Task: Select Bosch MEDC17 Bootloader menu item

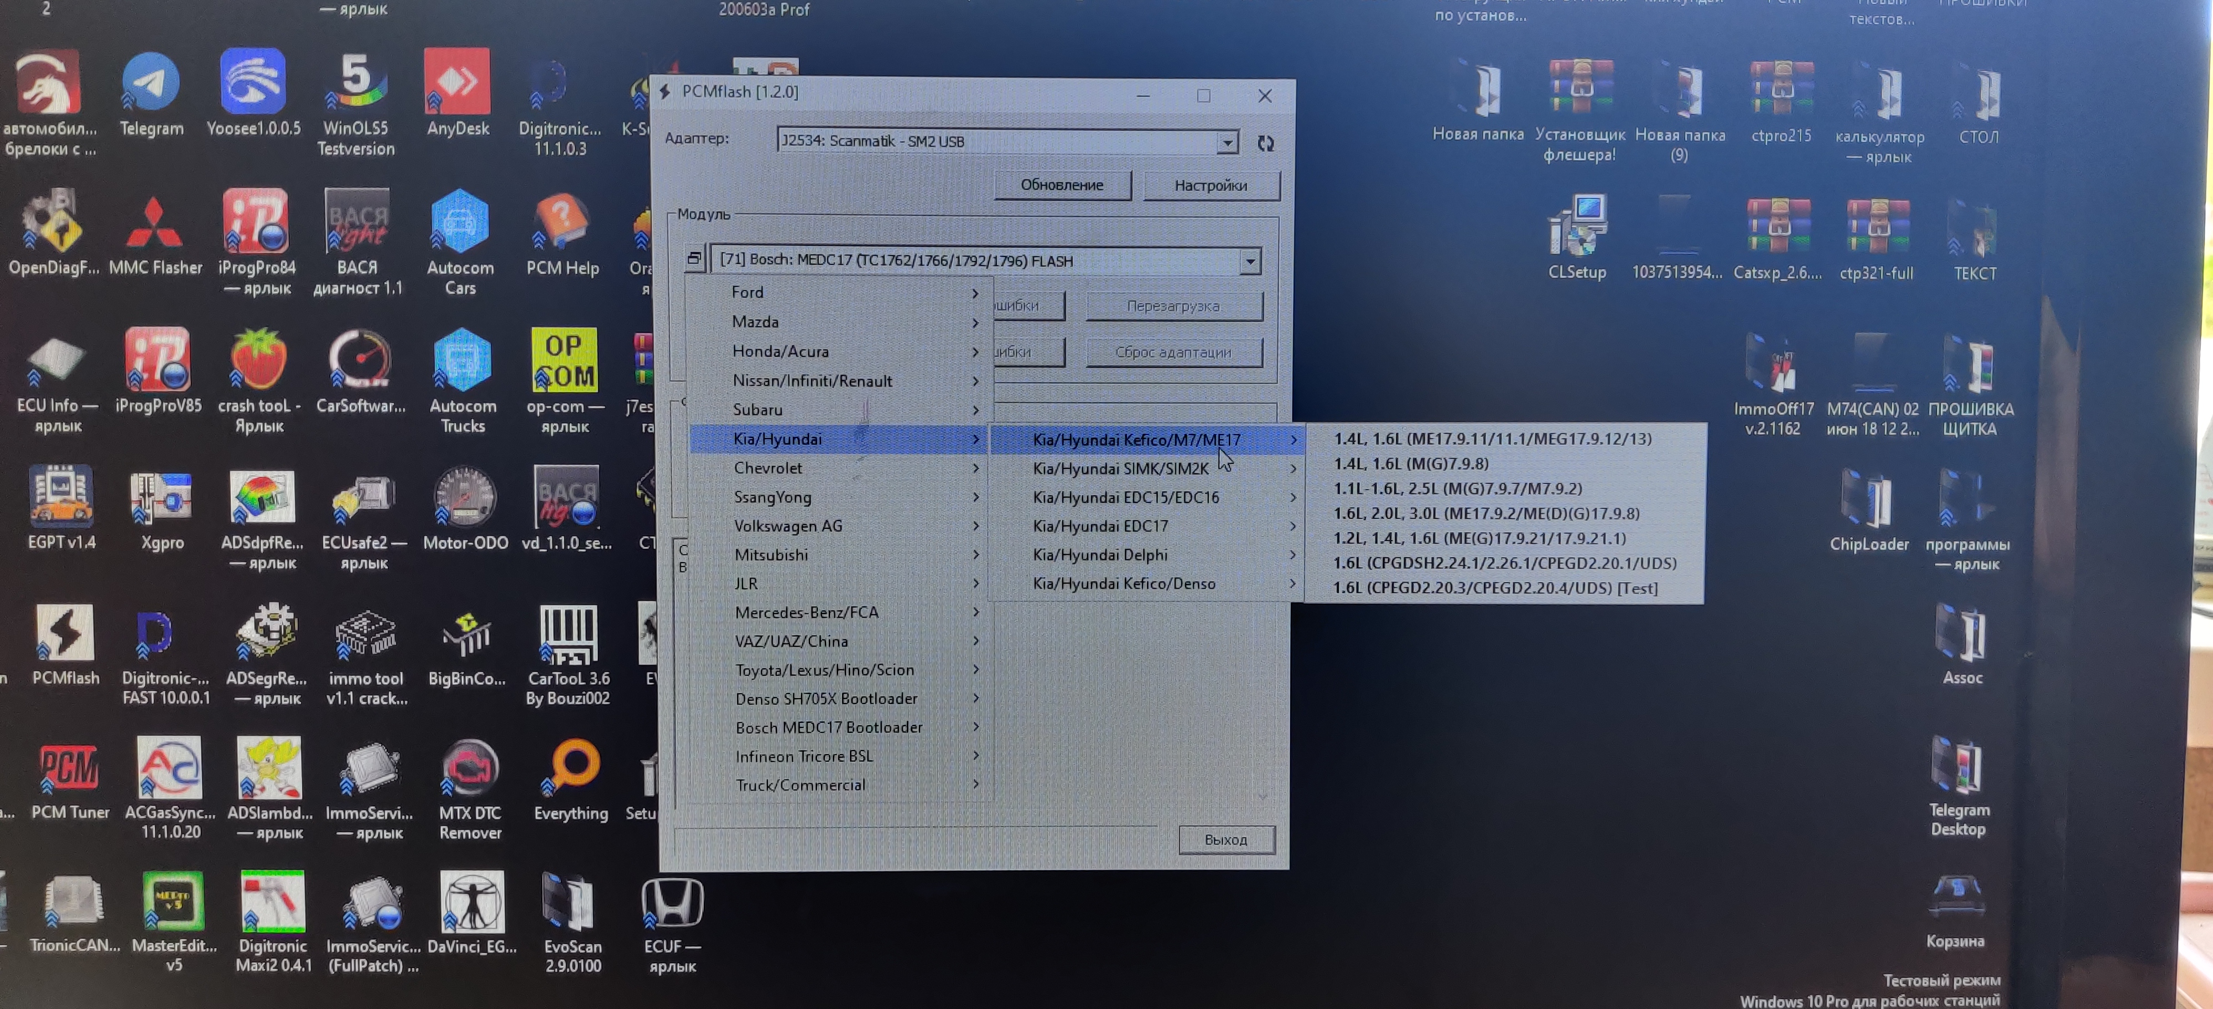Action: pyautogui.click(x=828, y=727)
